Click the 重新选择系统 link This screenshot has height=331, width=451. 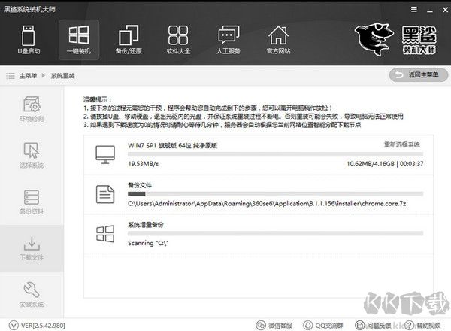pos(401,144)
